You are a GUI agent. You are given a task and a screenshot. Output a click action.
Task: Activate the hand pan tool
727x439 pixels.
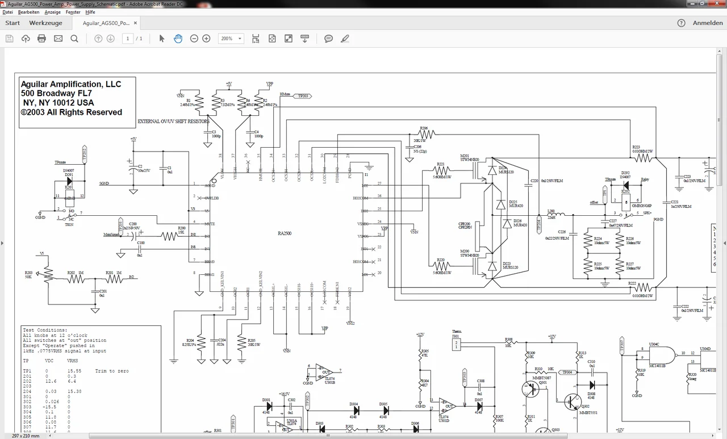[x=178, y=39]
